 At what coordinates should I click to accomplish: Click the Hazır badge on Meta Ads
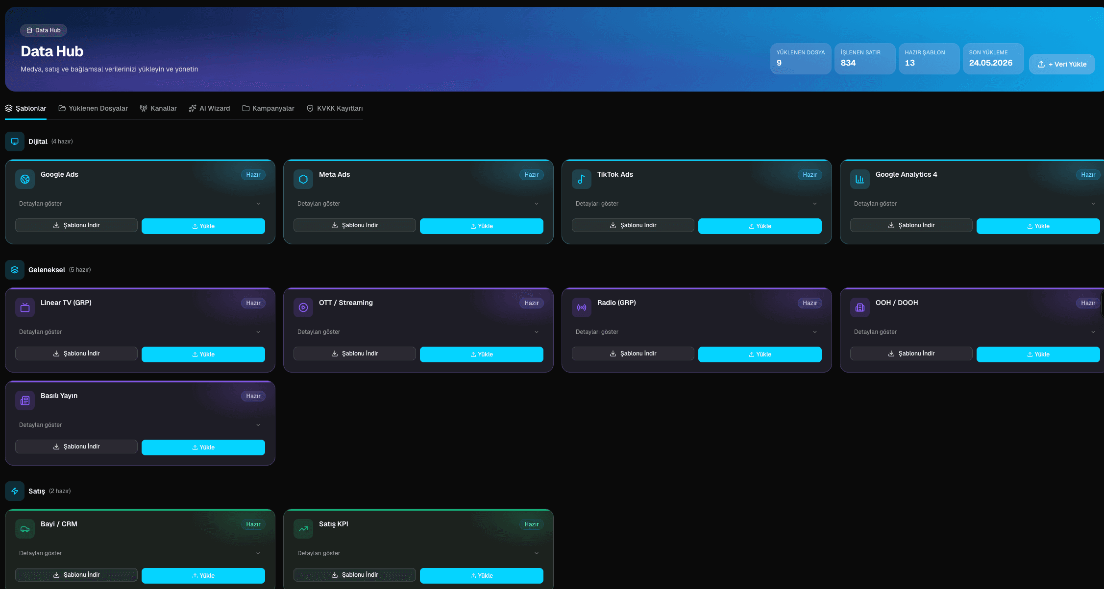(532, 175)
